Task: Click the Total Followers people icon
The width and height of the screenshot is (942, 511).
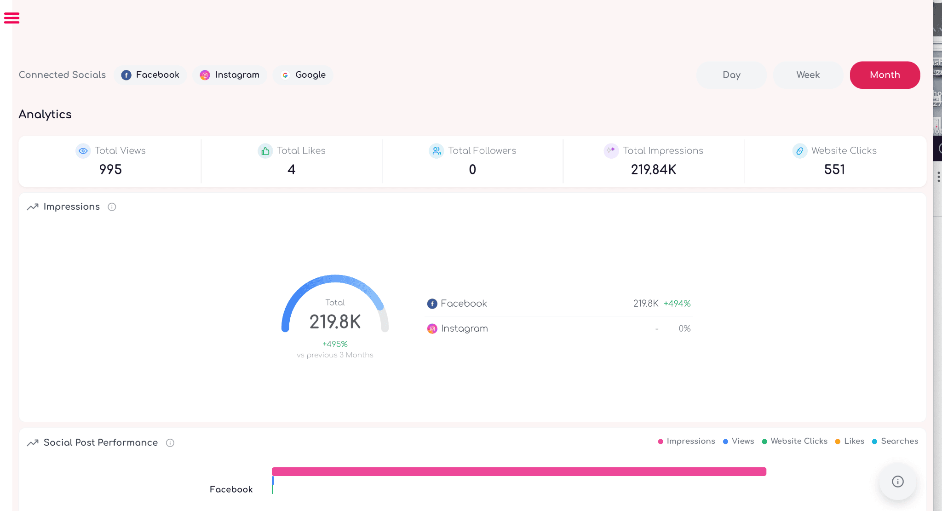Action: pyautogui.click(x=437, y=151)
